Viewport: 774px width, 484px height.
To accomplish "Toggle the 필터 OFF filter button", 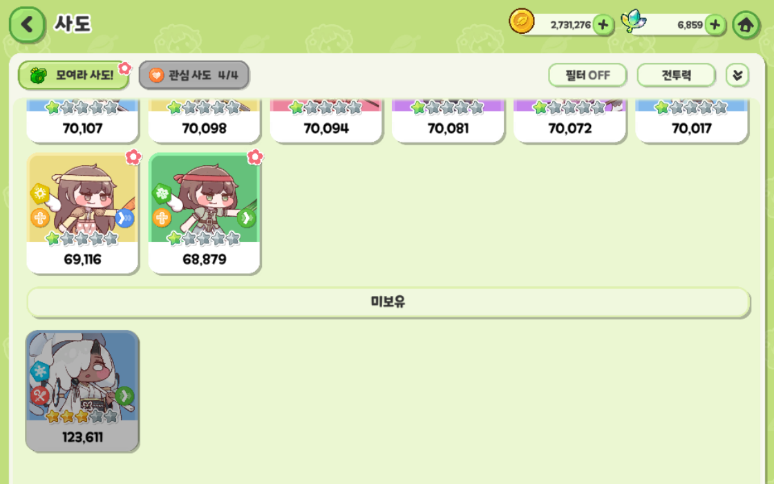I will [x=587, y=75].
